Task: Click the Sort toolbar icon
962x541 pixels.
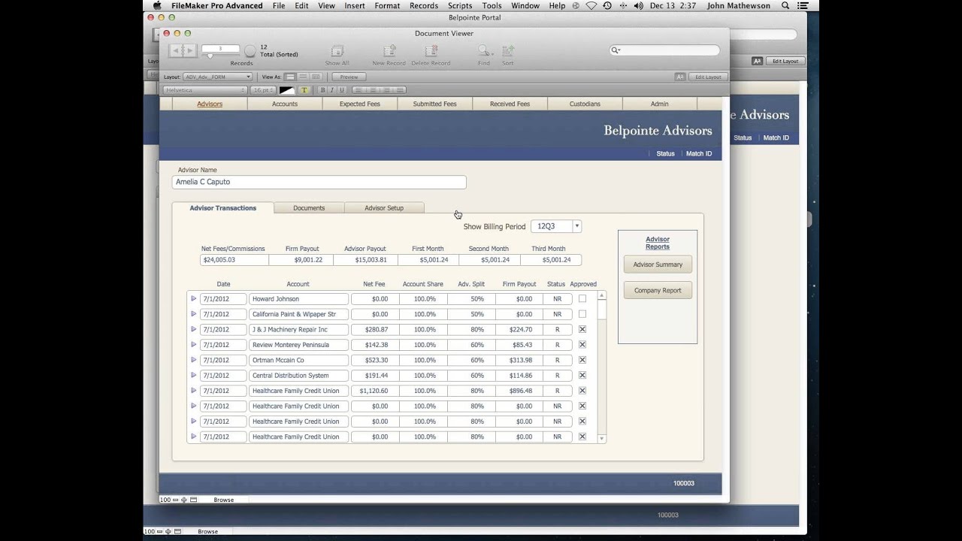Action: [x=508, y=51]
